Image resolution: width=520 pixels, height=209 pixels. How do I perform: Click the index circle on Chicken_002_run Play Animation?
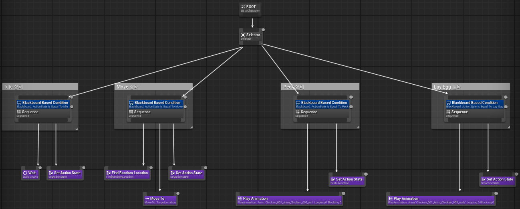[343, 193]
